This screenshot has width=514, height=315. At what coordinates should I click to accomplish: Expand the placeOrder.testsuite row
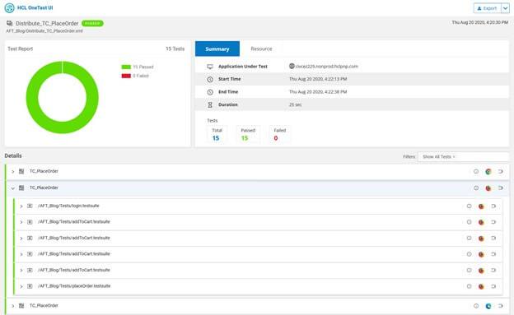pos(21,286)
